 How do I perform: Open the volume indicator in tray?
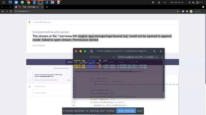[x=193, y=2]
